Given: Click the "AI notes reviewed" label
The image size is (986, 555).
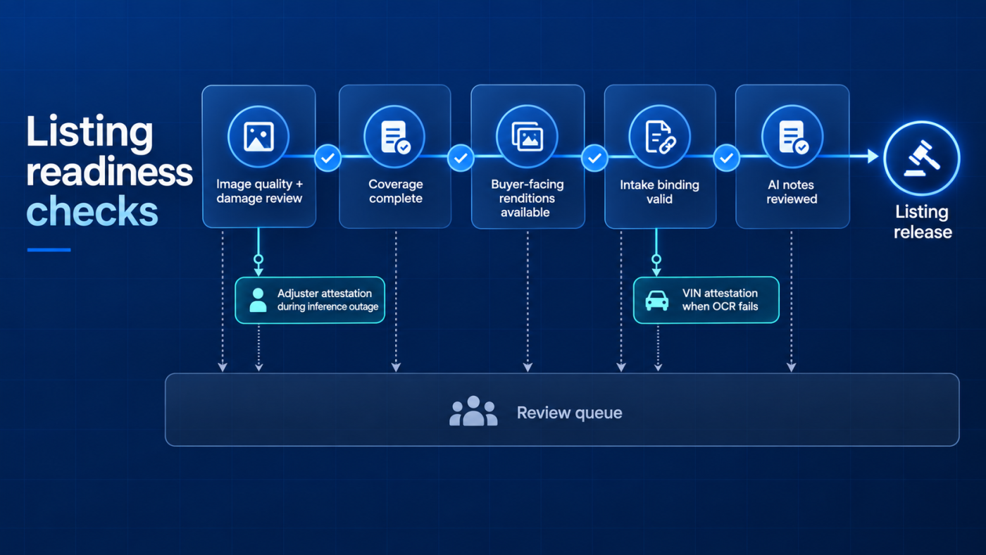Looking at the screenshot, I should tap(792, 192).
